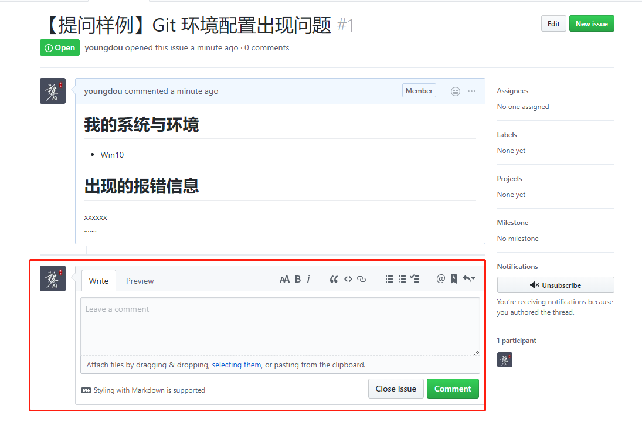The image size is (642, 422).
Task: Click Styling with Markdown is supported
Action: (150, 390)
